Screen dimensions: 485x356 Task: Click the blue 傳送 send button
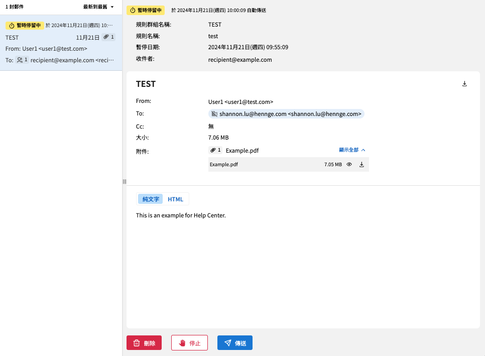[235, 343]
